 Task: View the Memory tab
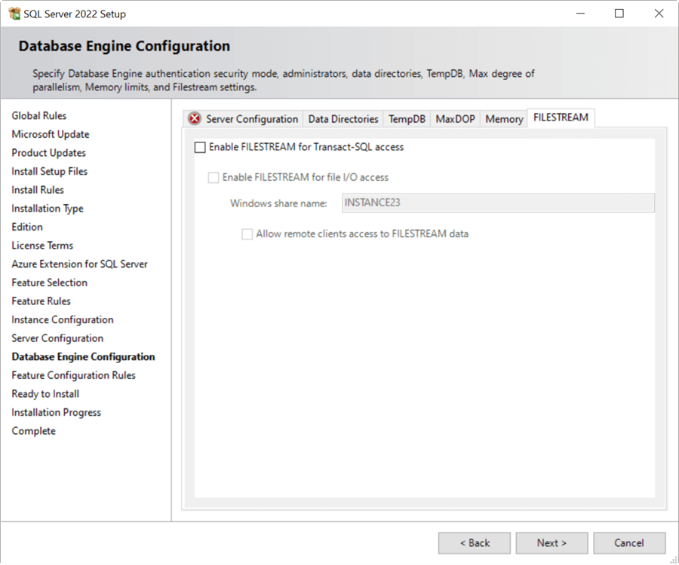[x=503, y=118]
